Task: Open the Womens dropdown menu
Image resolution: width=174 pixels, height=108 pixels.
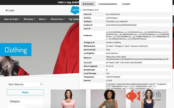Action: click(29, 19)
